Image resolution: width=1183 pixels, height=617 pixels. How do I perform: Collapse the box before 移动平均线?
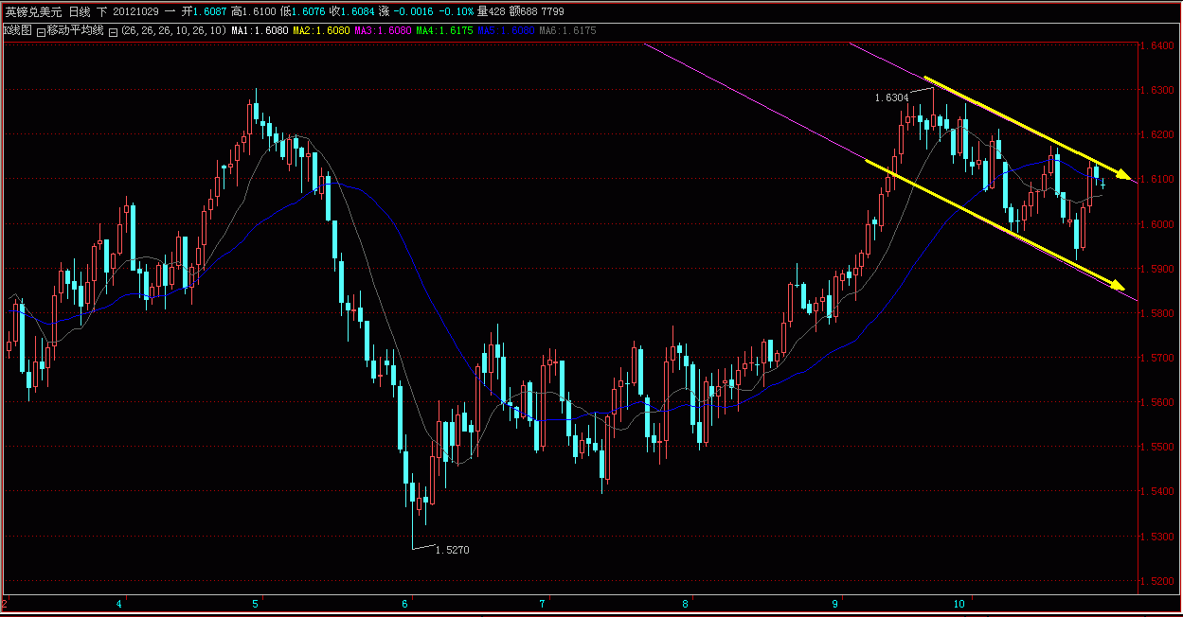(x=41, y=31)
